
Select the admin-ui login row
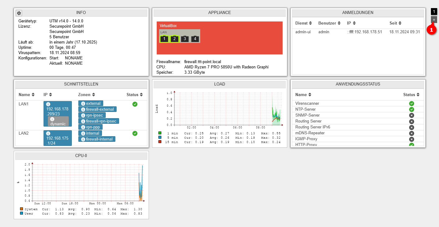pos(358,32)
